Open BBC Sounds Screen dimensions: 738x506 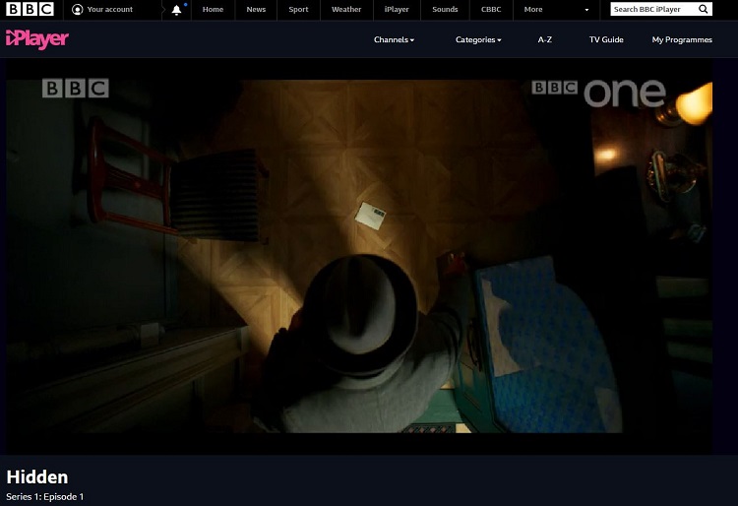click(445, 10)
